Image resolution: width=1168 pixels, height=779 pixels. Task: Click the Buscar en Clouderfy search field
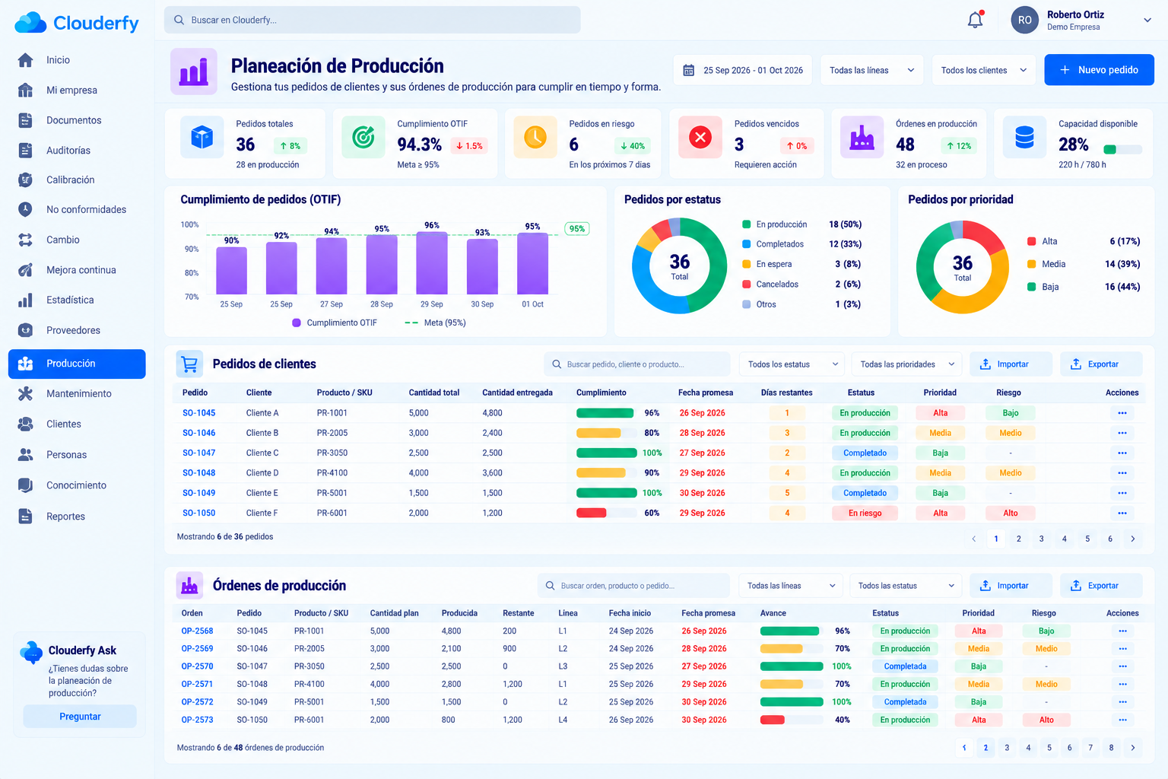pos(372,20)
